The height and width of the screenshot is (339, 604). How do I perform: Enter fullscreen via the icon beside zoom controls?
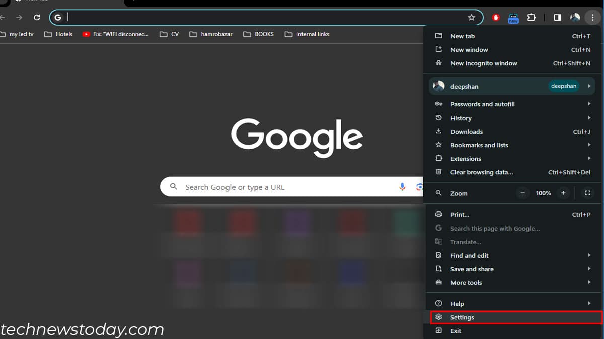(587, 193)
